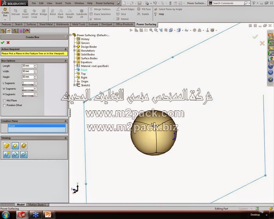Choose the Insert Loops tool
The height and width of the screenshot is (219, 274).
coord(25,14)
